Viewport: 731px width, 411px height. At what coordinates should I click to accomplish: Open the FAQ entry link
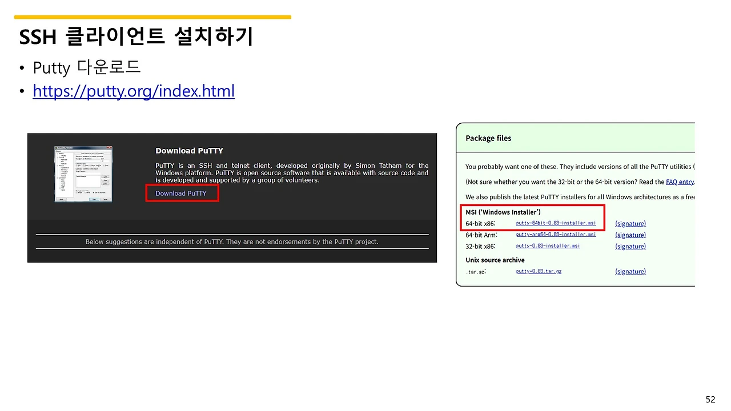[680, 182]
